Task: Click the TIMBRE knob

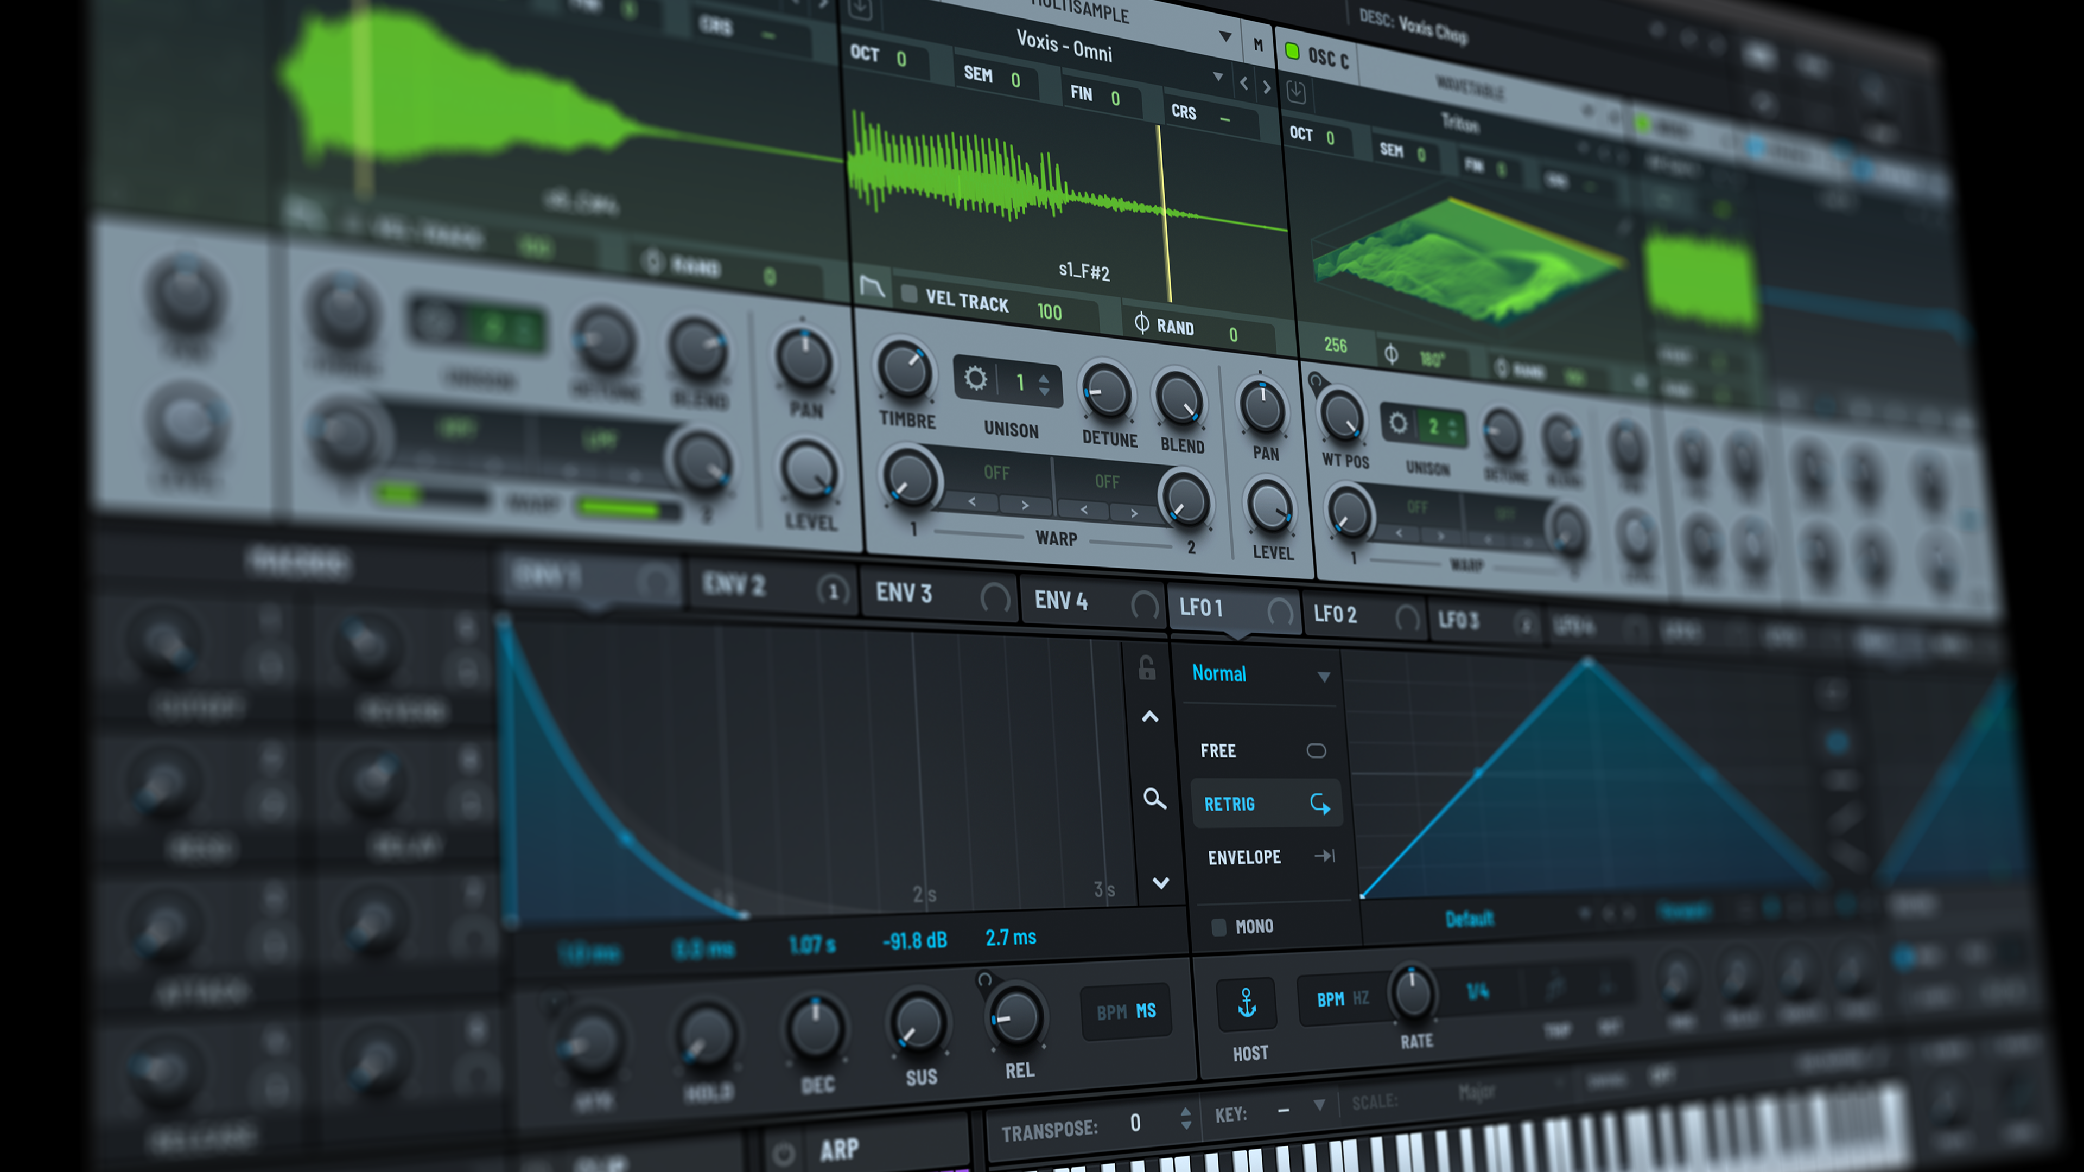Action: tap(905, 370)
